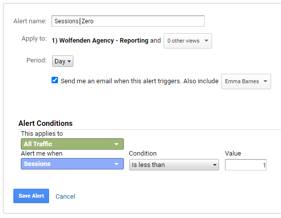Click the white arrow in Sessions selector
Image resolution: width=281 pixels, height=218 pixels.
(116, 164)
